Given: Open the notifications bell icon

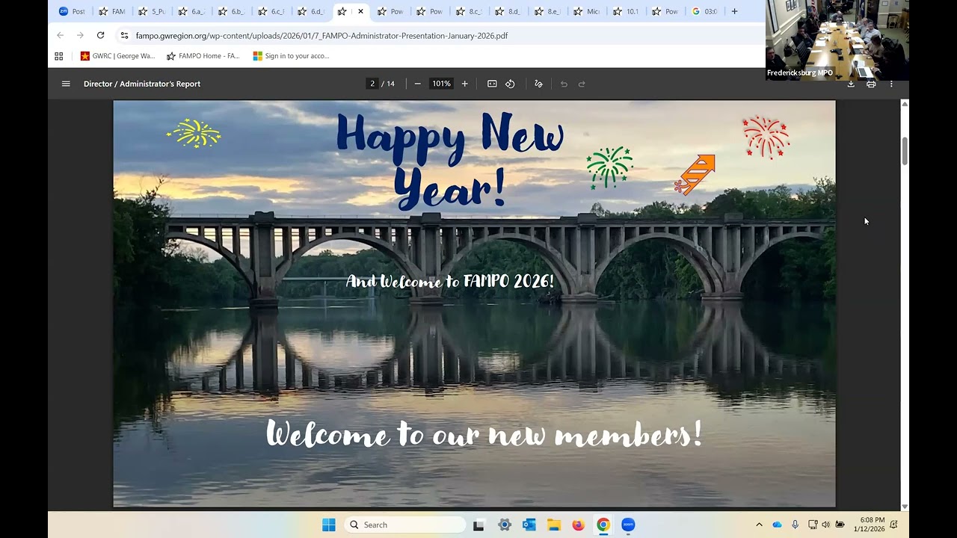Looking at the screenshot, I should 894,525.
